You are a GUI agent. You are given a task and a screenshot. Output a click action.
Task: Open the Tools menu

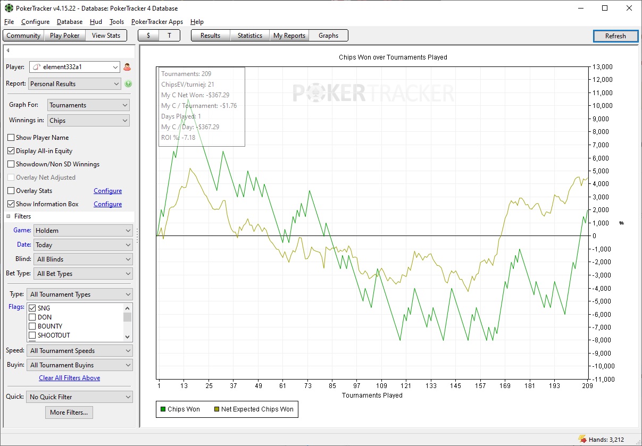116,22
